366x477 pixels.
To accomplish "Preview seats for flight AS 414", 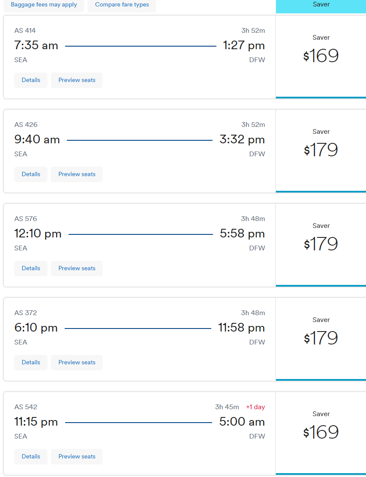I will tap(77, 80).
